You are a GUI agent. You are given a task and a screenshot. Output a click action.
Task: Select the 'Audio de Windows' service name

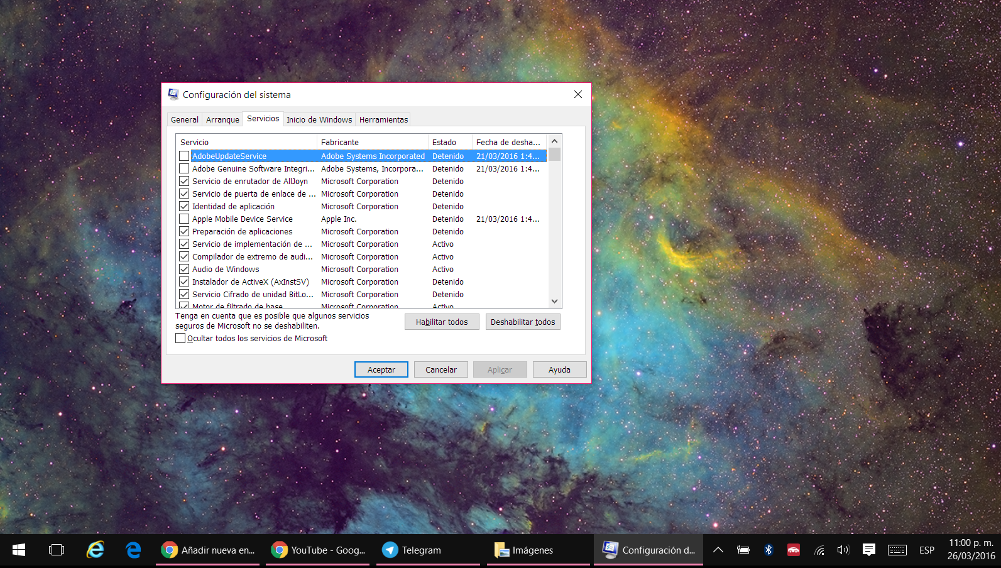tap(226, 269)
